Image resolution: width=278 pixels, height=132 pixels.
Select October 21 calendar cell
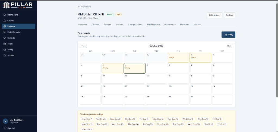[x=156, y=89]
